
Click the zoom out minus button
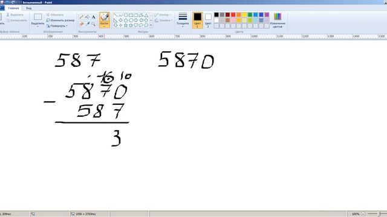363,214
